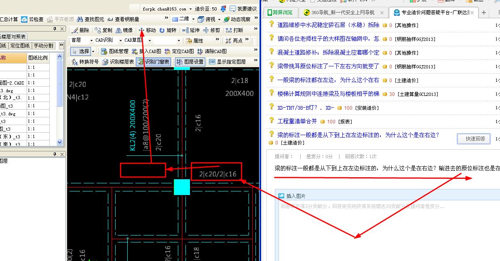
Task: Close the left drawing panel
Action: (x=62, y=29)
